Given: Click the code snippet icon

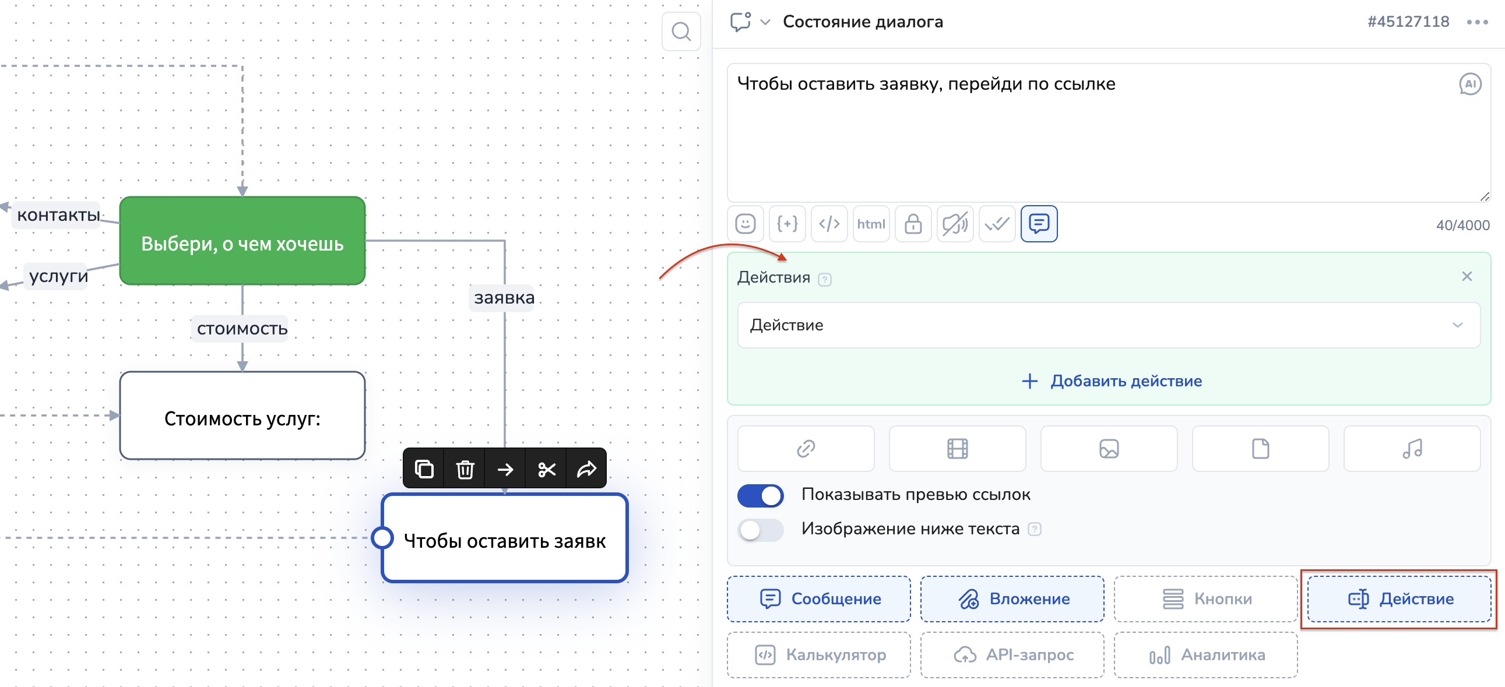Looking at the screenshot, I should (829, 224).
